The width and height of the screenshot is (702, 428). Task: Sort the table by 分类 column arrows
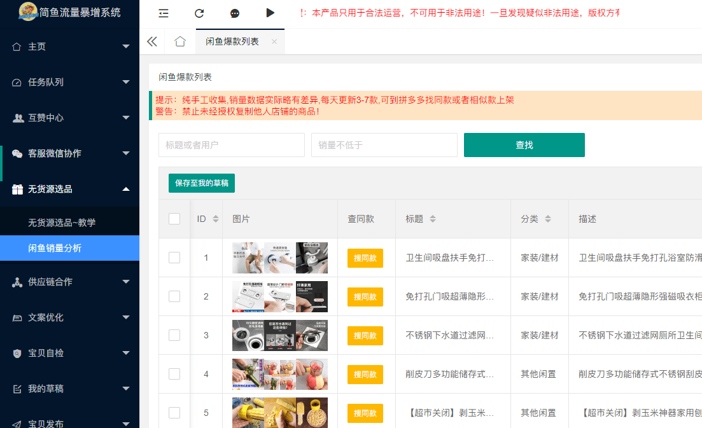(548, 219)
